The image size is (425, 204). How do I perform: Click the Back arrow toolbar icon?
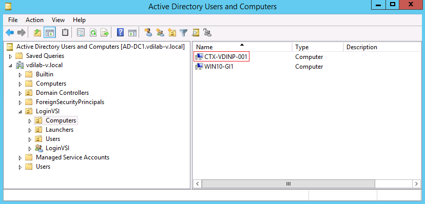pos(10,33)
